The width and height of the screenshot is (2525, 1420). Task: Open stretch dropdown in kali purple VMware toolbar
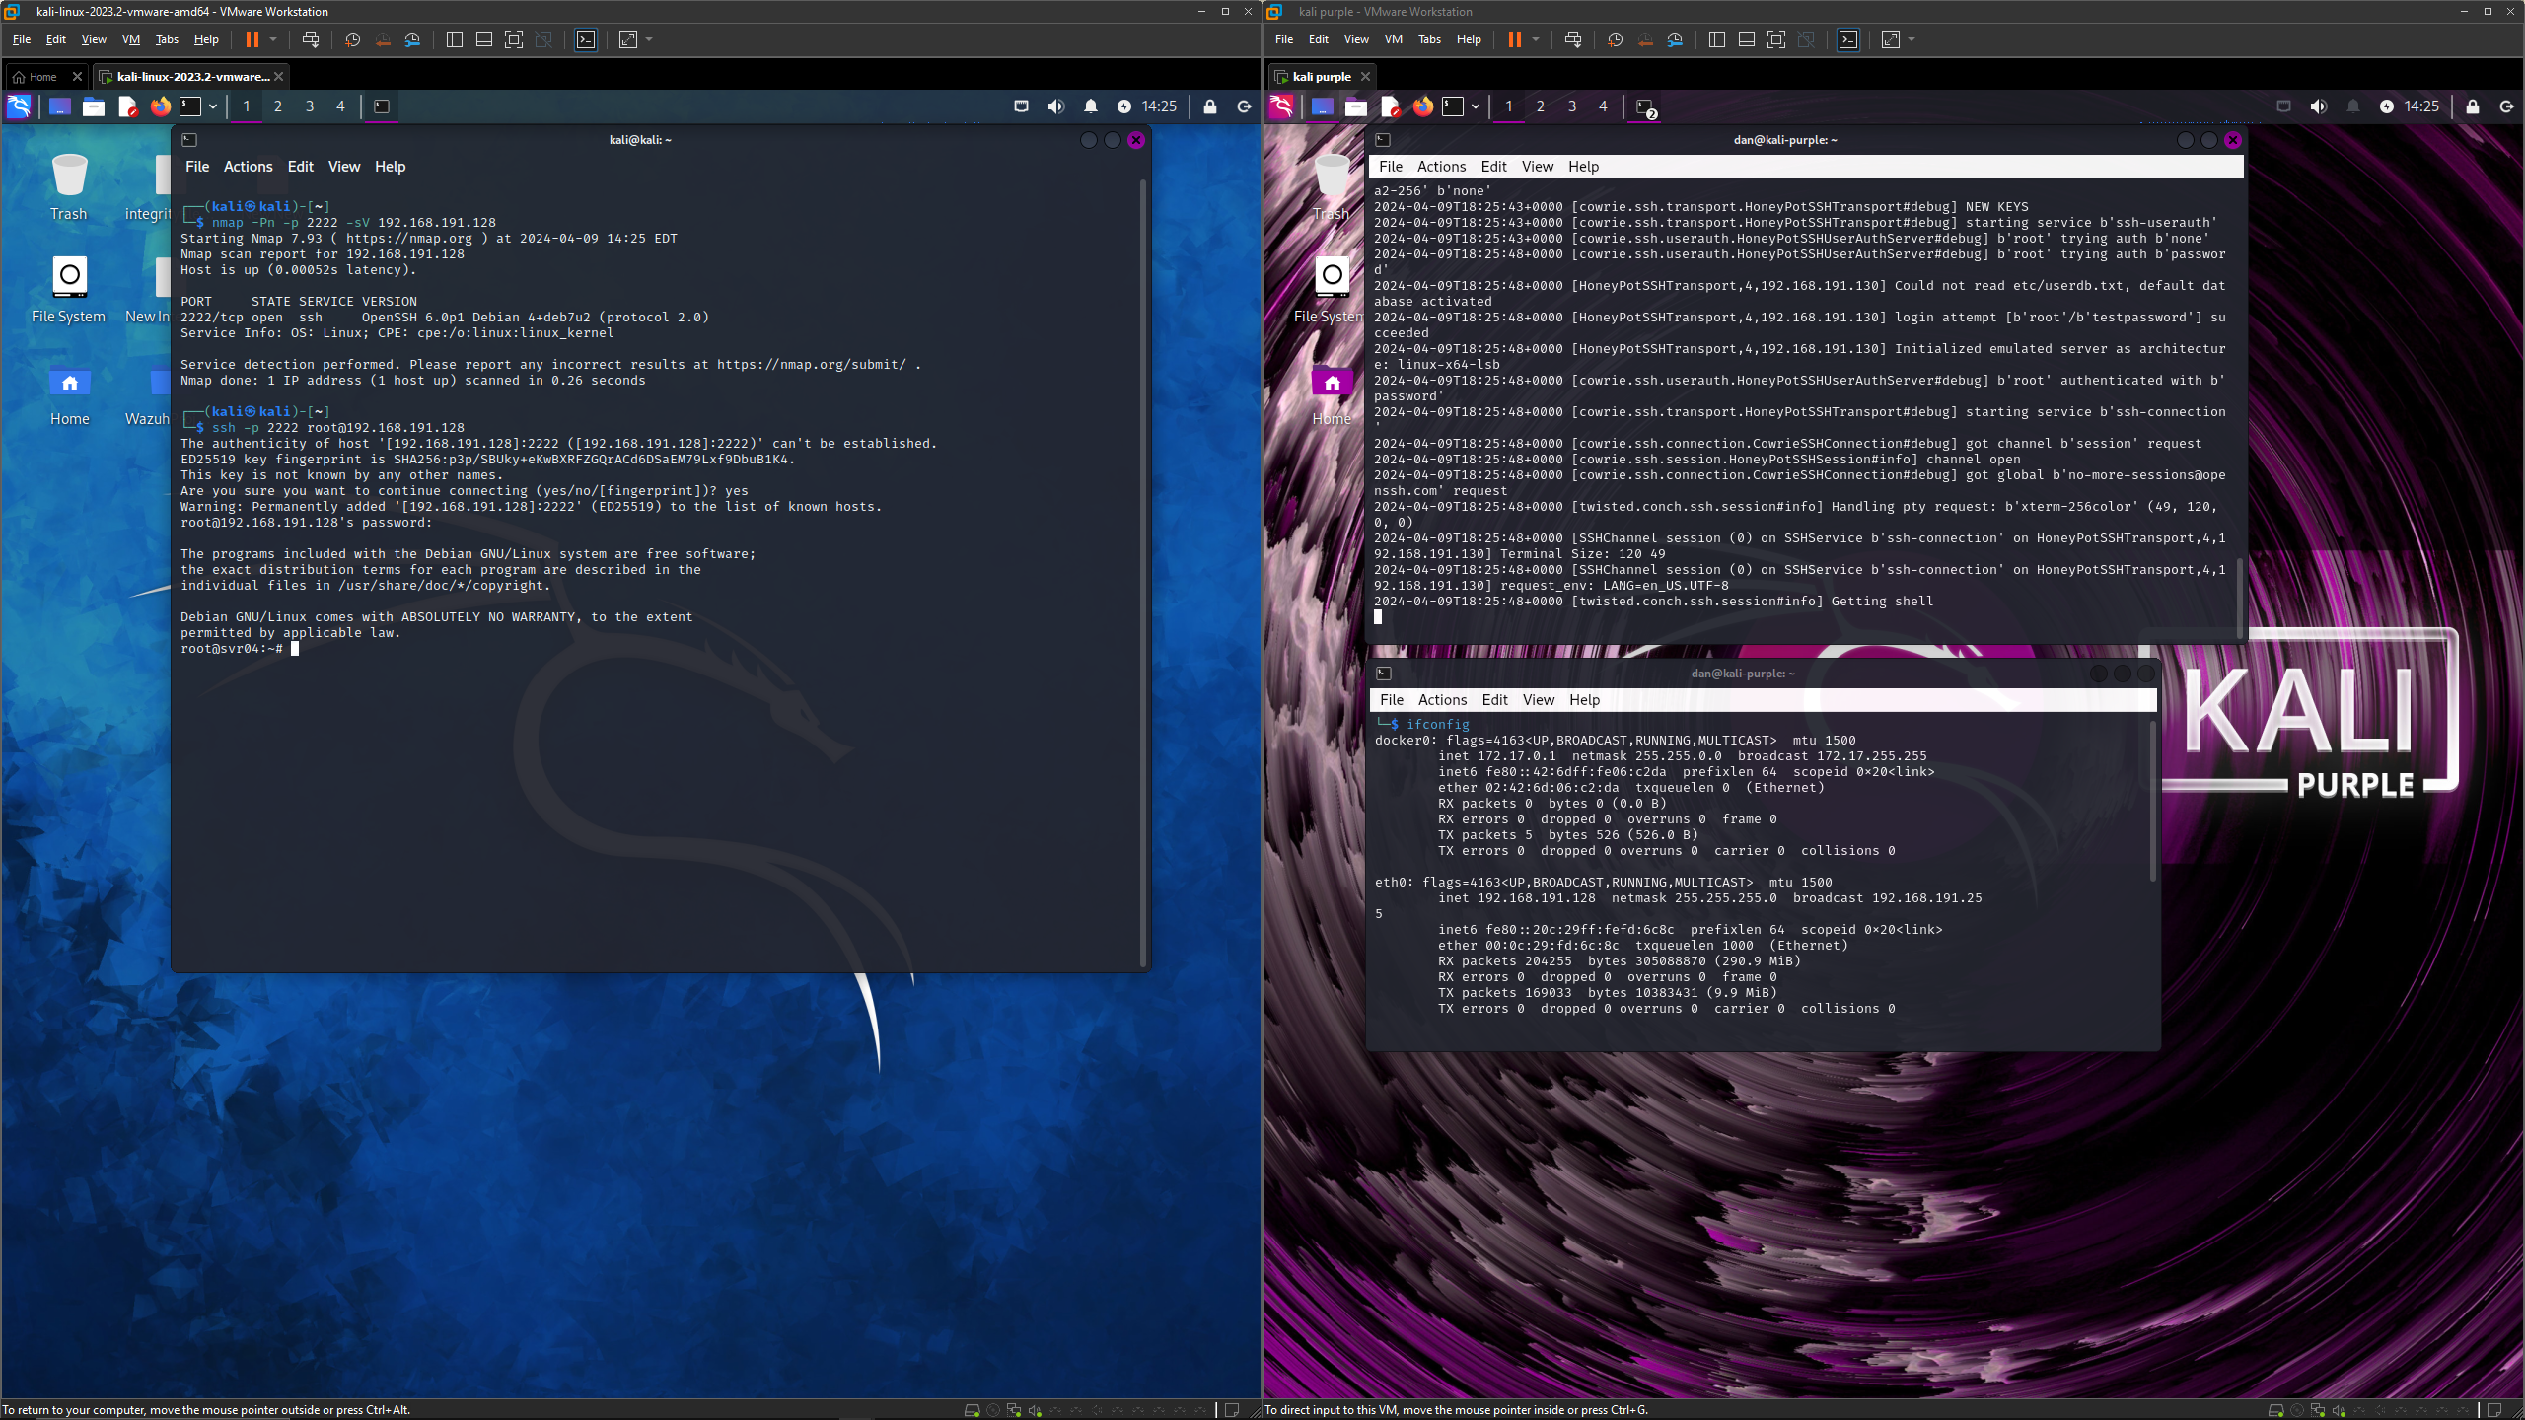click(x=1912, y=39)
